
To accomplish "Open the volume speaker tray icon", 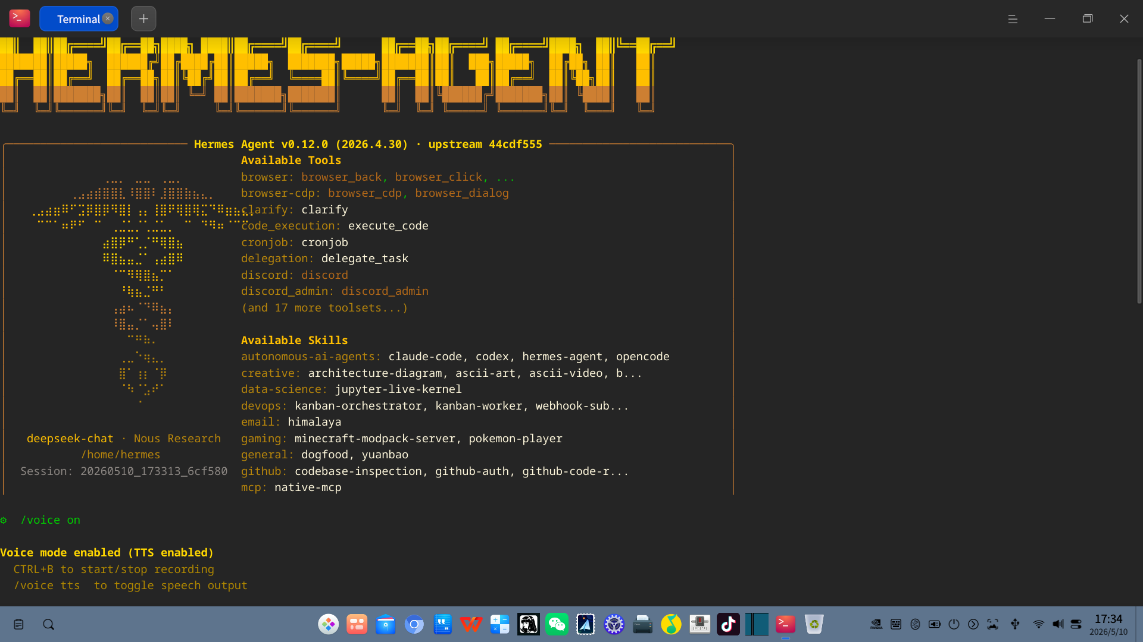I will (x=1058, y=624).
